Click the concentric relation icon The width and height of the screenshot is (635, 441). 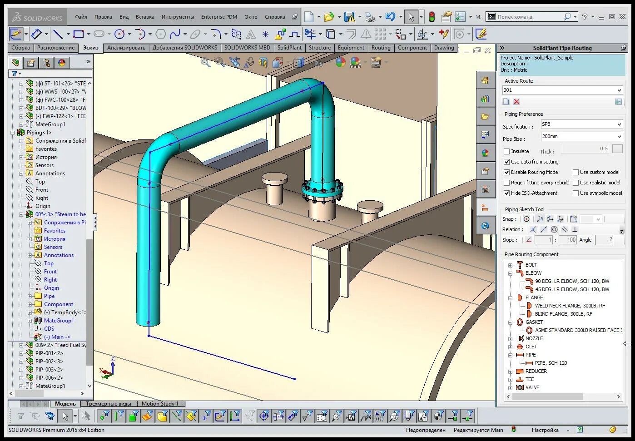[x=554, y=229]
